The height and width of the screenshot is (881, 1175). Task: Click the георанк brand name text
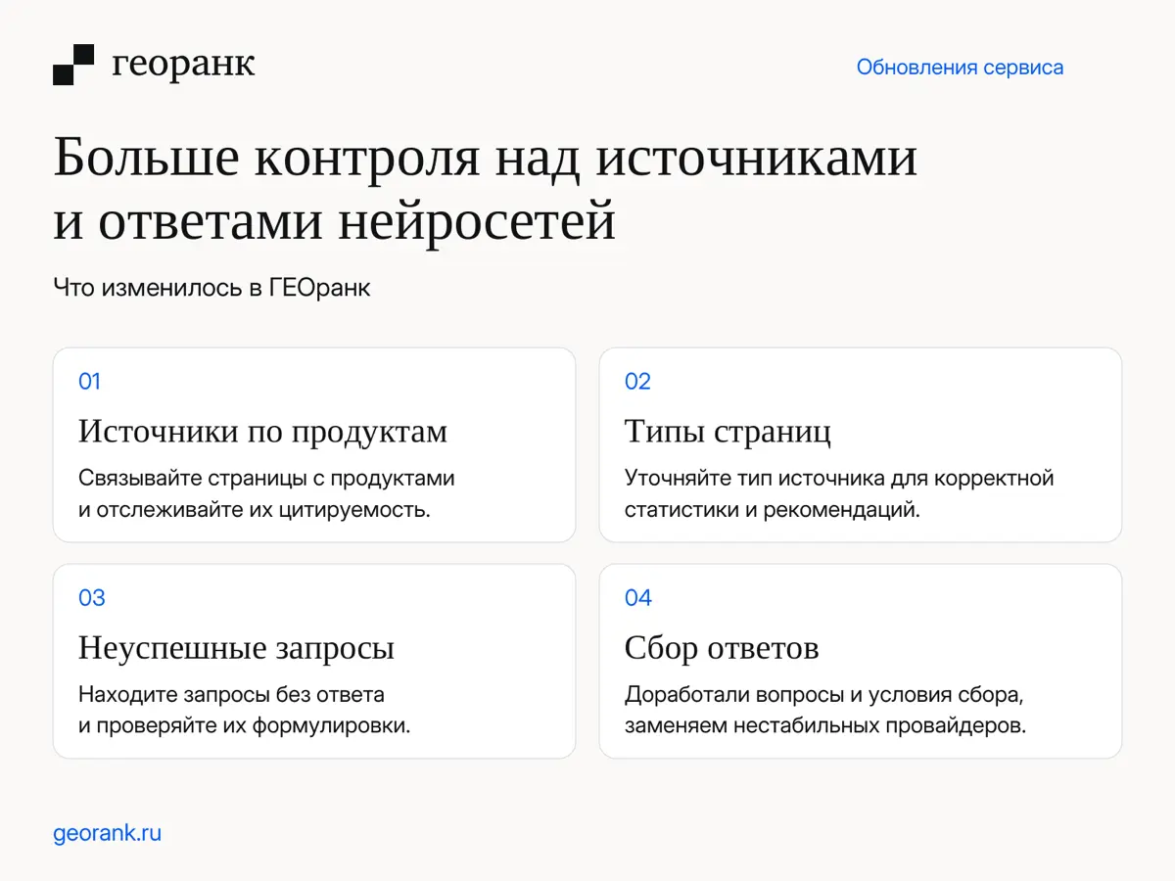tap(184, 65)
